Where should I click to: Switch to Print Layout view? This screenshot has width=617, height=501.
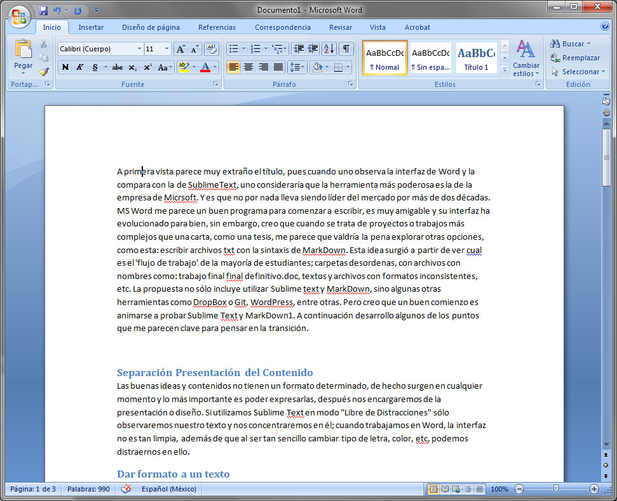pyautogui.click(x=433, y=489)
